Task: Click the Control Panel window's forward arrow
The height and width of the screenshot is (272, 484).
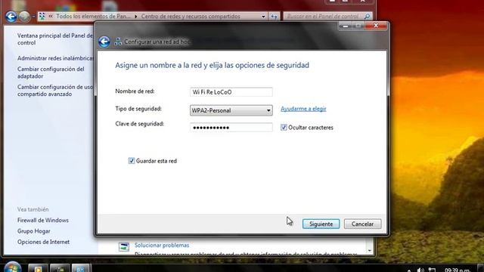Action: (x=24, y=17)
